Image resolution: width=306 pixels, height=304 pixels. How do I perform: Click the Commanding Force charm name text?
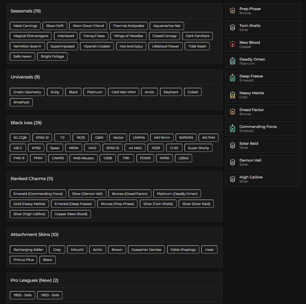(258, 127)
